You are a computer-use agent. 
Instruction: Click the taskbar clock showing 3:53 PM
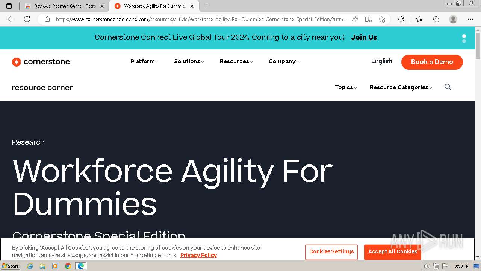click(461, 266)
